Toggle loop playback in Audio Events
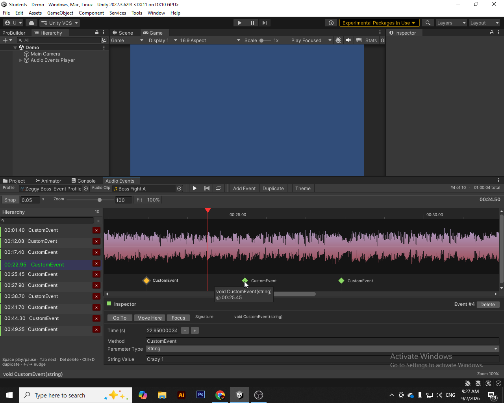504x403 pixels. (218, 189)
